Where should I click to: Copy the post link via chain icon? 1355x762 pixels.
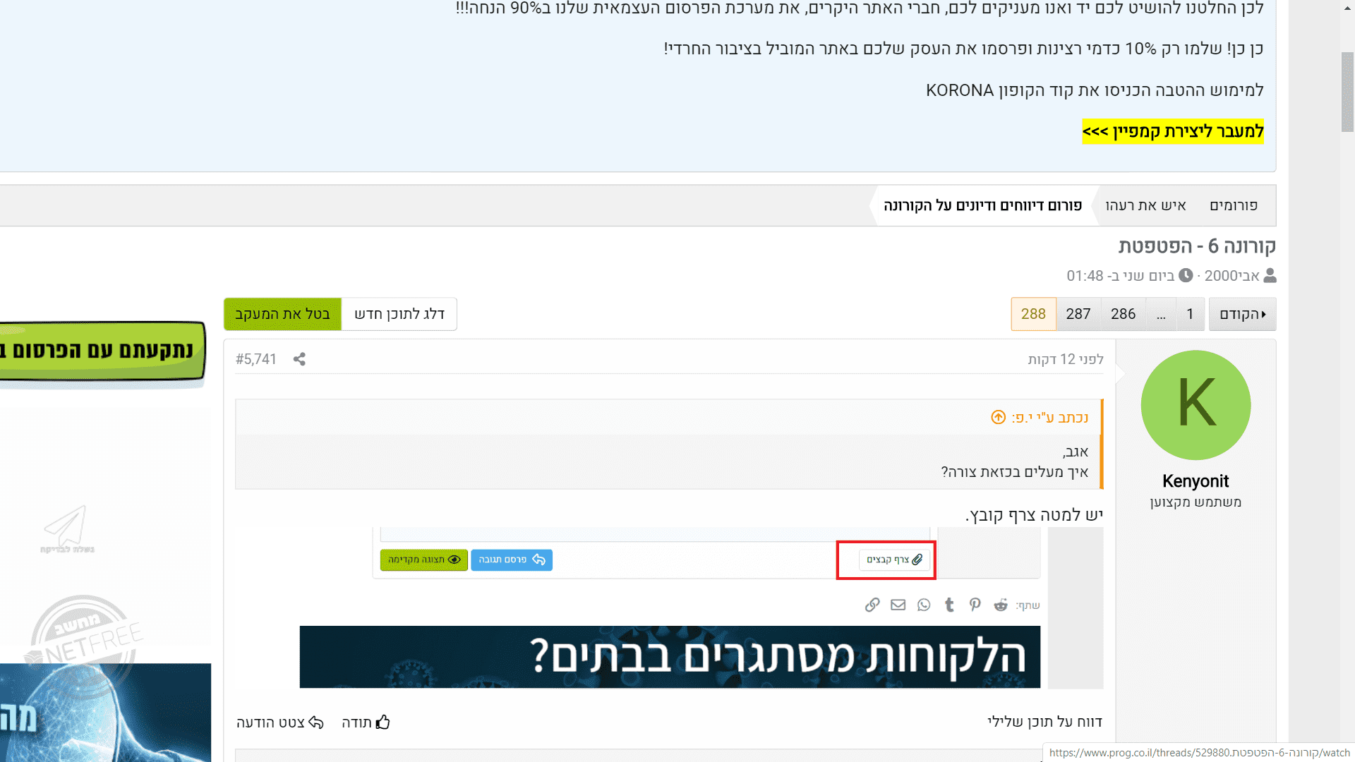point(872,605)
